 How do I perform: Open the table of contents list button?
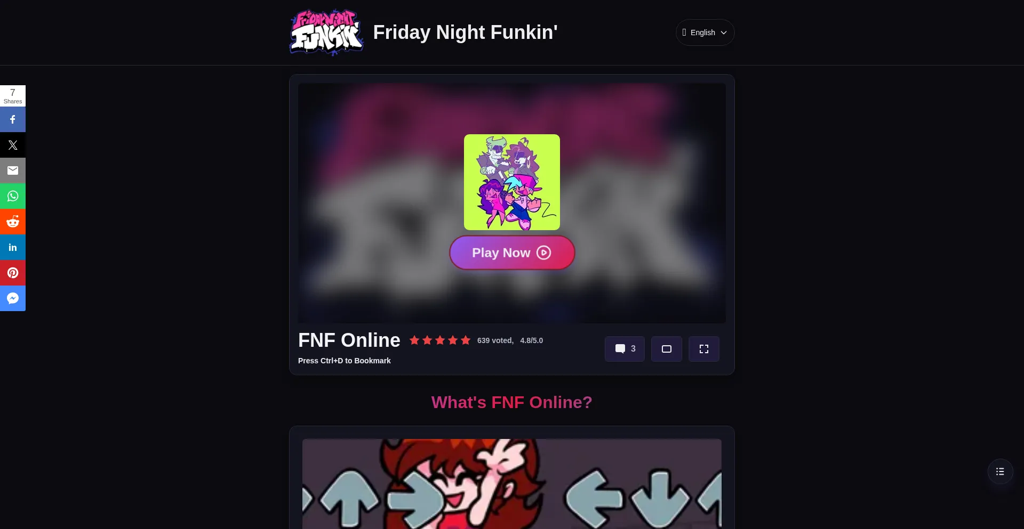pos(1000,471)
